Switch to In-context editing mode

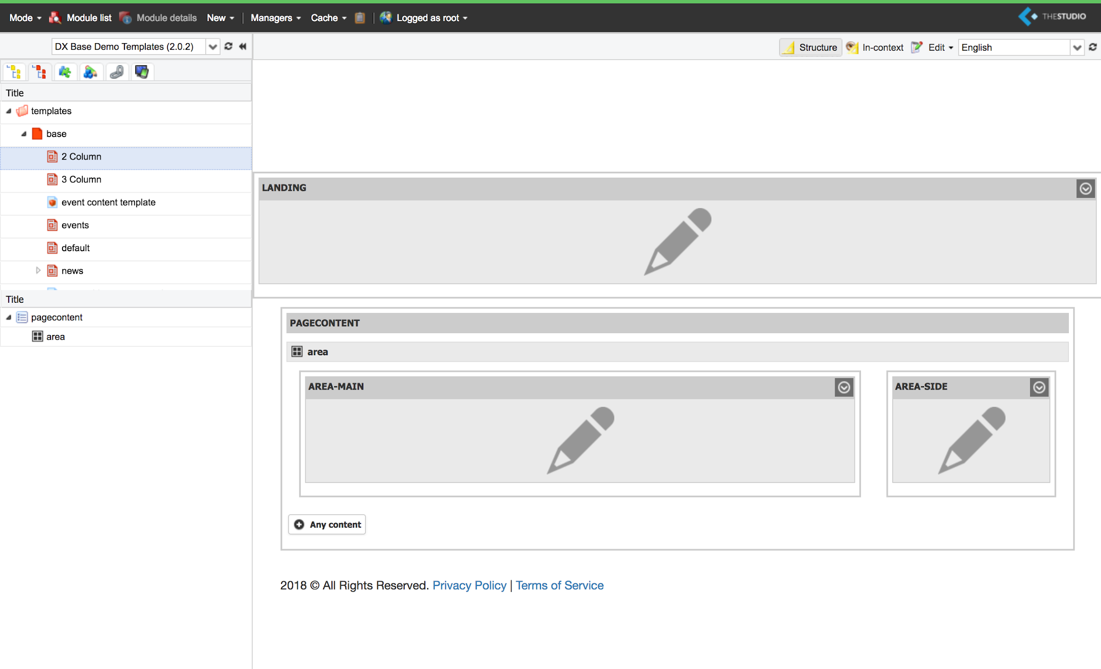(875, 47)
